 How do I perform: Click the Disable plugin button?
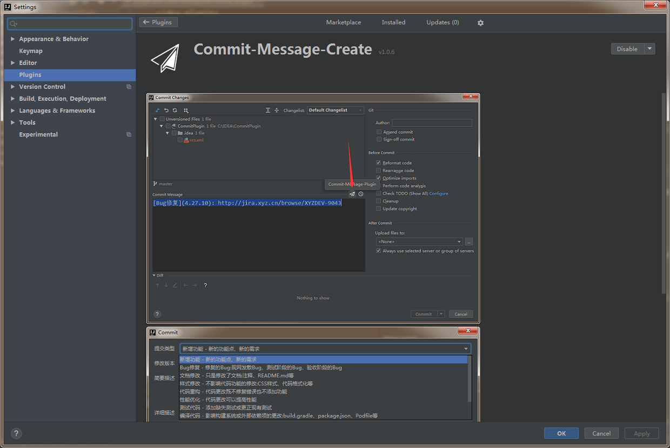(627, 49)
